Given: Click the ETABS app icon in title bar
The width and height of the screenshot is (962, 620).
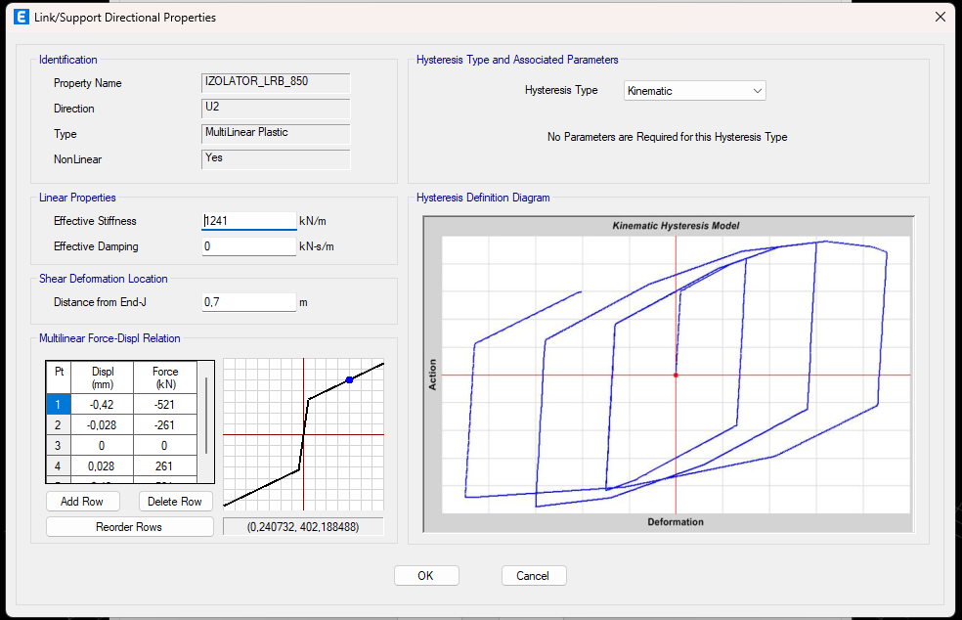Looking at the screenshot, I should (22, 17).
